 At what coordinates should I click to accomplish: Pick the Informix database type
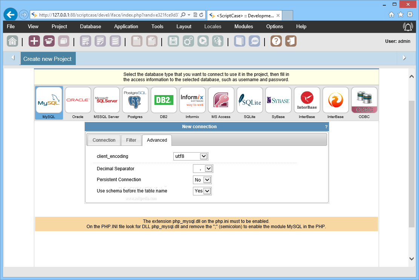[193, 103]
